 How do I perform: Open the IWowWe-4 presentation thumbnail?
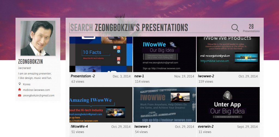click(x=101, y=105)
